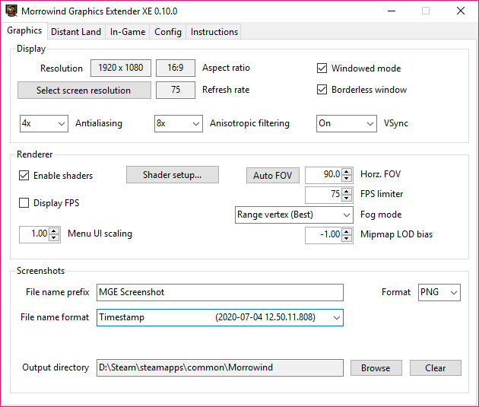The height and width of the screenshot is (407, 479).
Task: Click Select screen resolution button
Action: coord(84,90)
